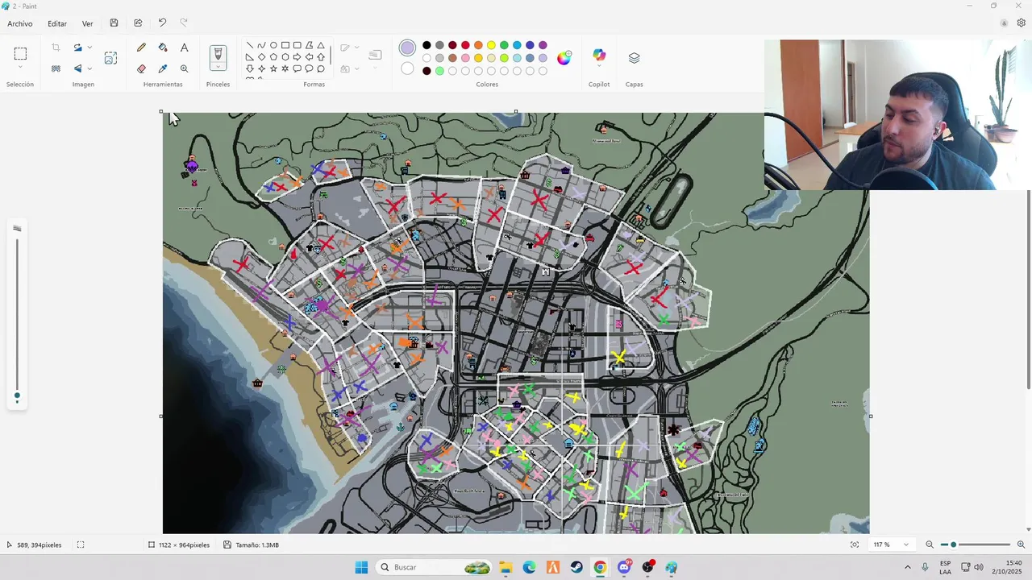Viewport: 1032px width, 580px height.
Task: Click the flip image icon
Action: [x=78, y=68]
